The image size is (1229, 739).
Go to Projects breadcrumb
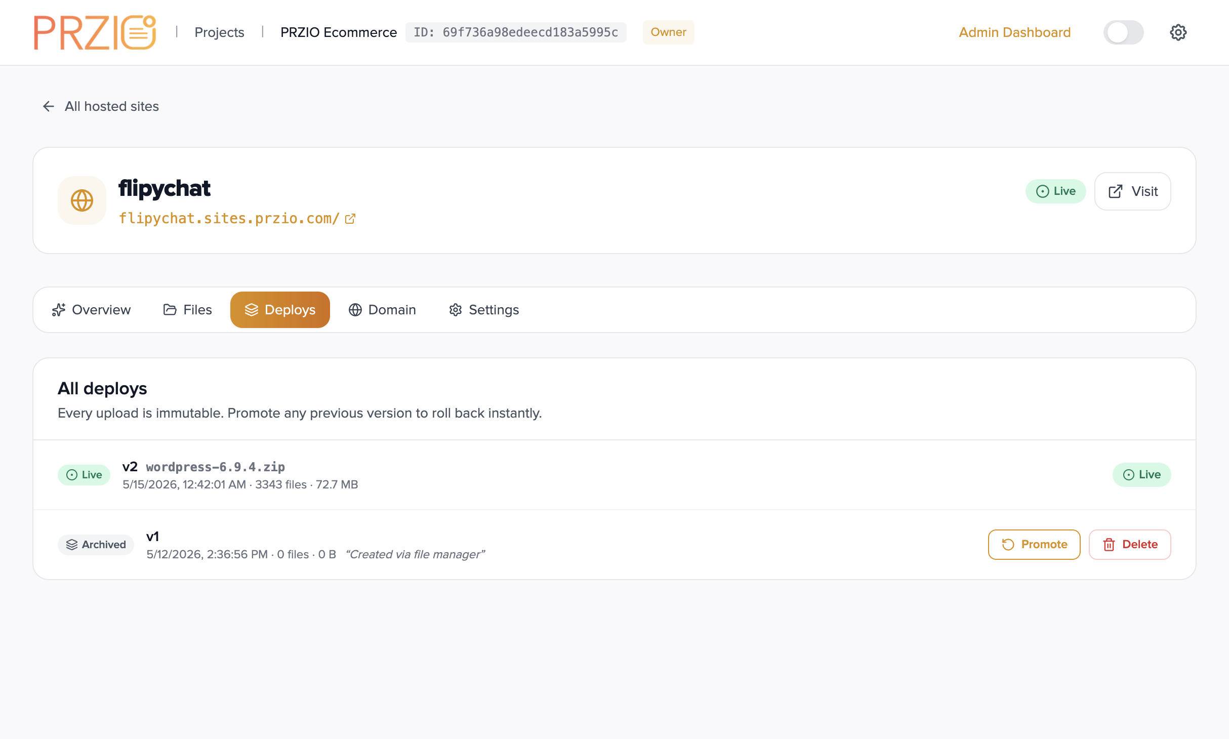(219, 32)
